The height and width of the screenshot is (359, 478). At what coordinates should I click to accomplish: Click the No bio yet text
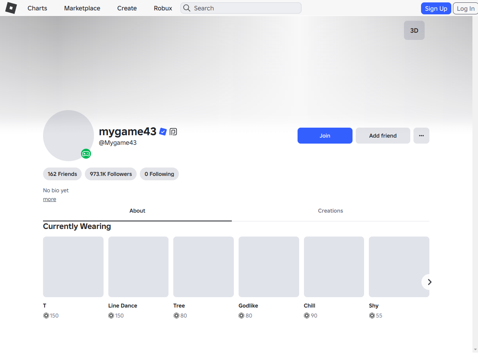pyautogui.click(x=56, y=190)
